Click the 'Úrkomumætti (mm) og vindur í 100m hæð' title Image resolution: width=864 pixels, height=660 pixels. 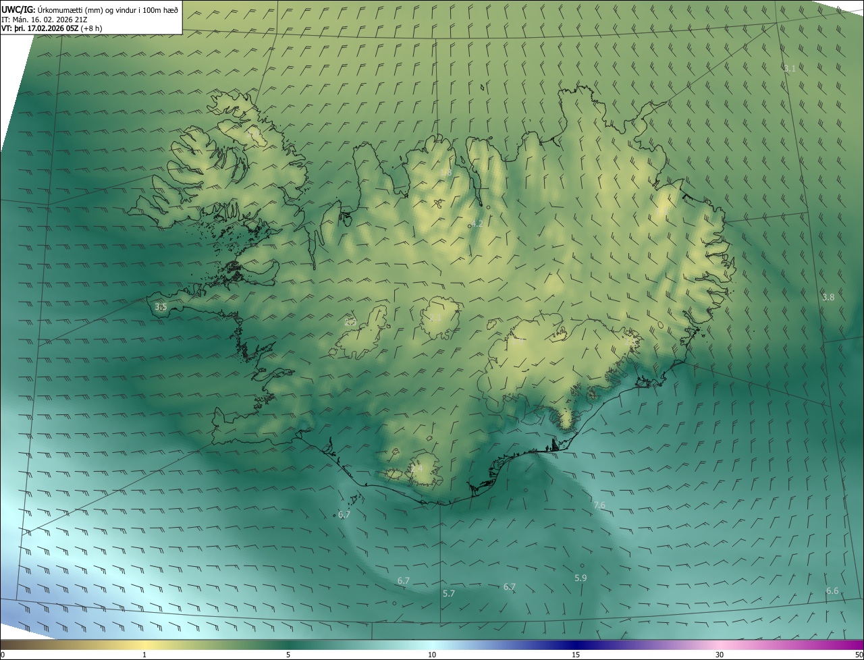(x=108, y=9)
